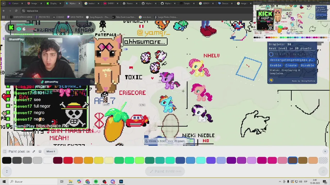Switch to the traductor Google tab
The height and width of the screenshot is (185, 330).
[x=92, y=3]
